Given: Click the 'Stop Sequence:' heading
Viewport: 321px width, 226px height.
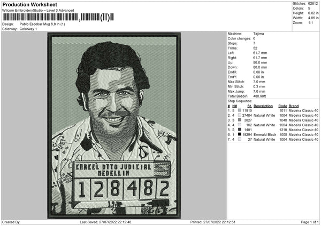Looking at the screenshot, I should [x=240, y=101].
